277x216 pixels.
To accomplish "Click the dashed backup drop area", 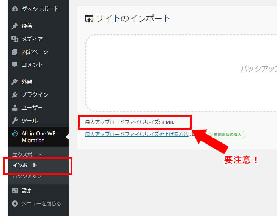I will coord(181,73).
